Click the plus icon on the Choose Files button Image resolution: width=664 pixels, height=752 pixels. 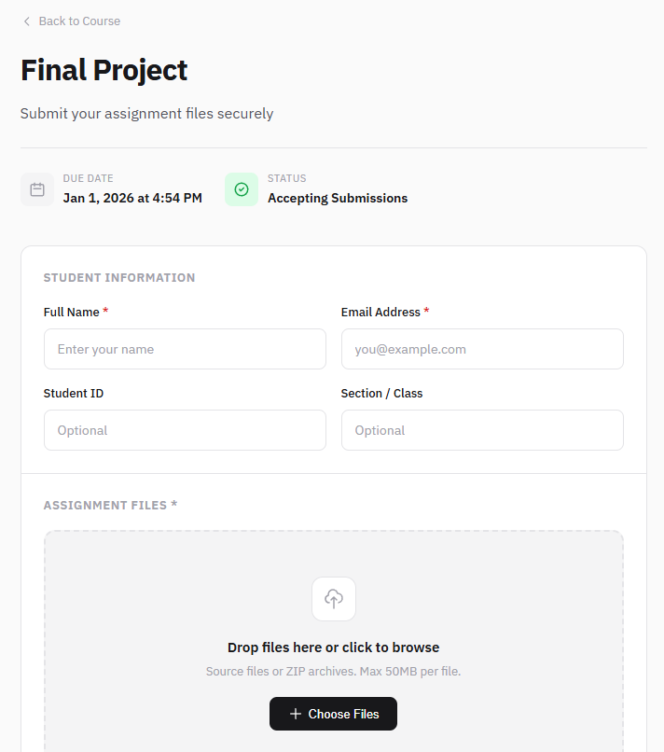pos(294,713)
